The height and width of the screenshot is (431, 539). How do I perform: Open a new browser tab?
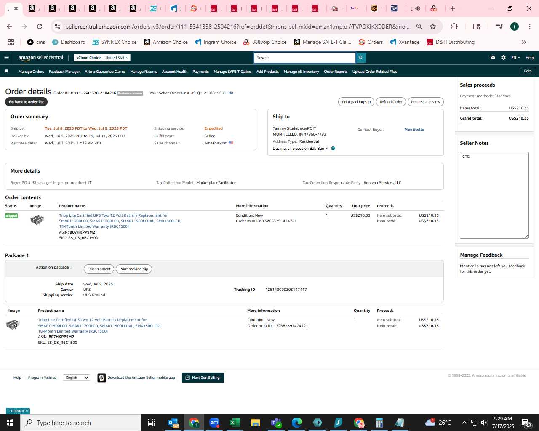pos(453,8)
